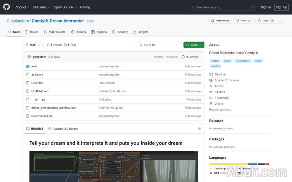Click the Go to file field

158,45
